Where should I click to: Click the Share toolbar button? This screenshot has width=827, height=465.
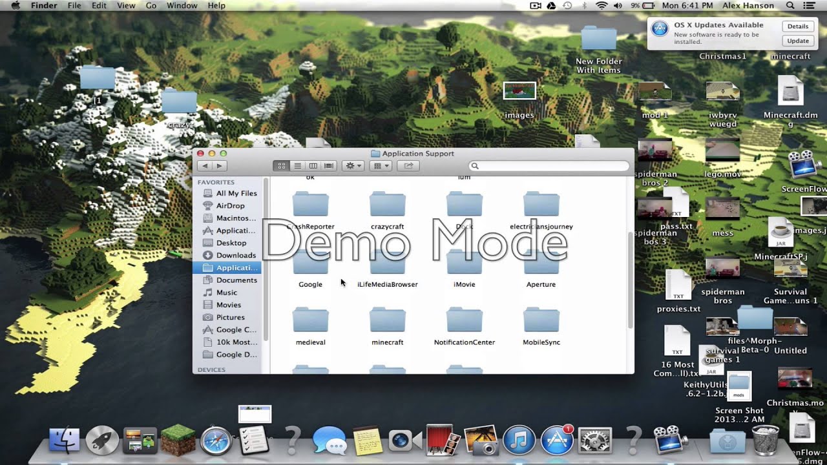point(408,166)
